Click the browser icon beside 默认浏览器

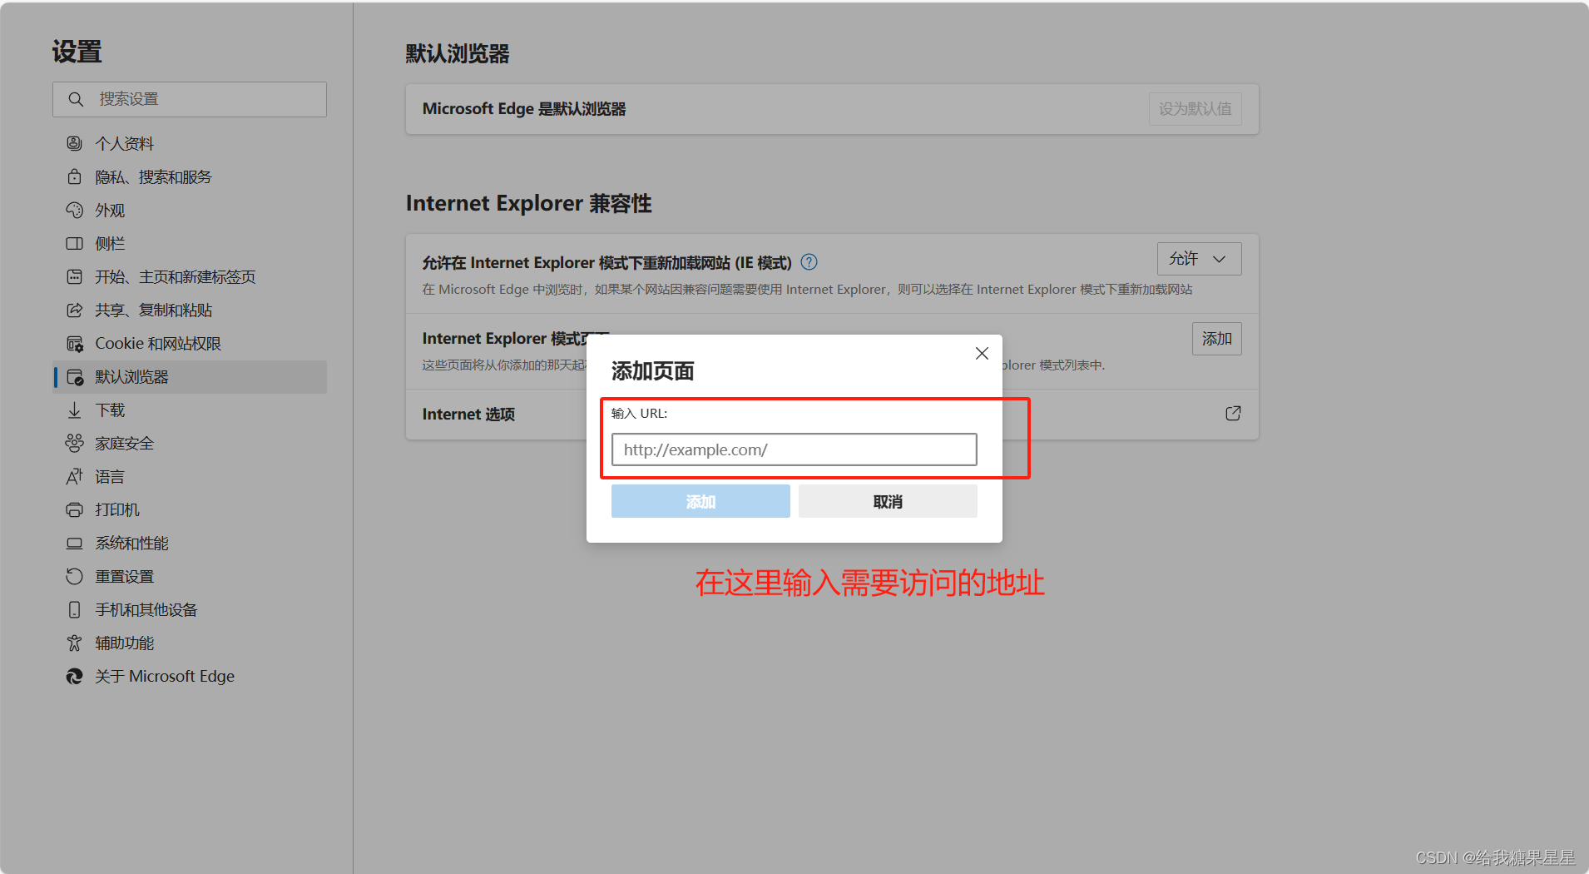tap(75, 376)
